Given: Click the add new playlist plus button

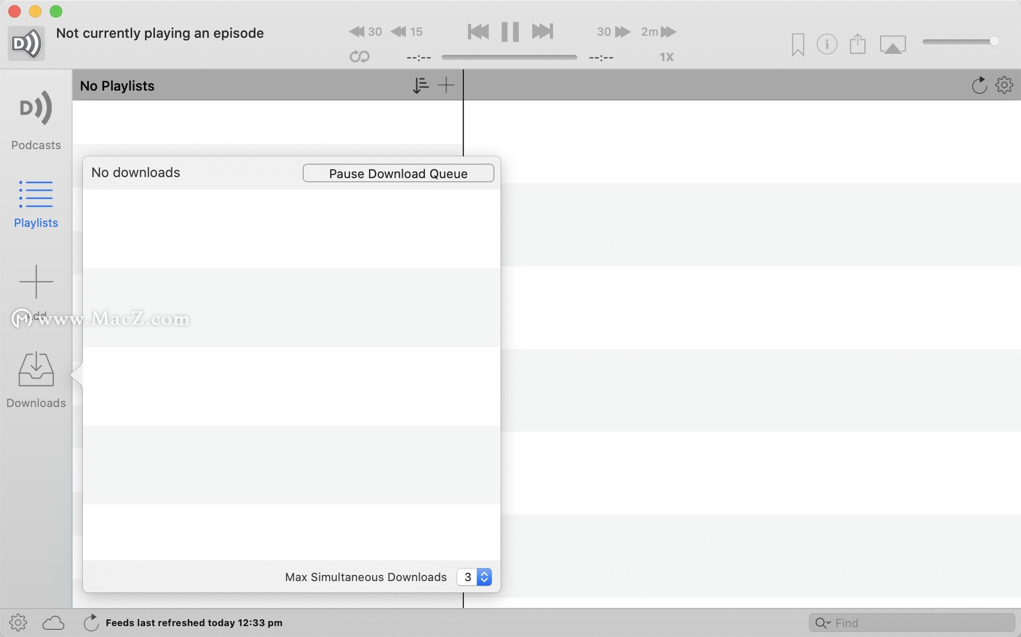Looking at the screenshot, I should 446,84.
